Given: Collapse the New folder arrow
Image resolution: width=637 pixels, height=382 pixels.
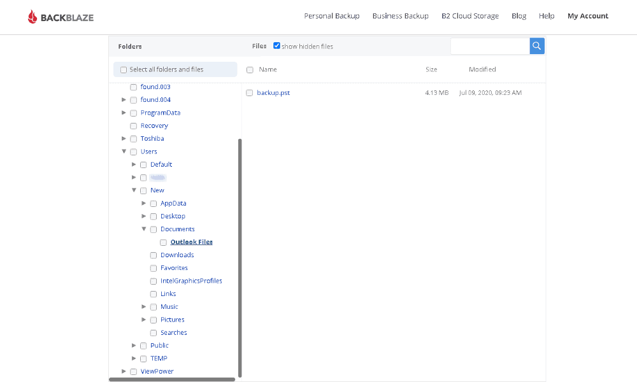Looking at the screenshot, I should pyautogui.click(x=134, y=190).
